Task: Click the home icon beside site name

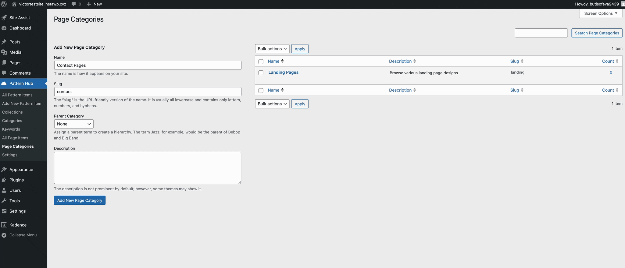Action: click(14, 4)
